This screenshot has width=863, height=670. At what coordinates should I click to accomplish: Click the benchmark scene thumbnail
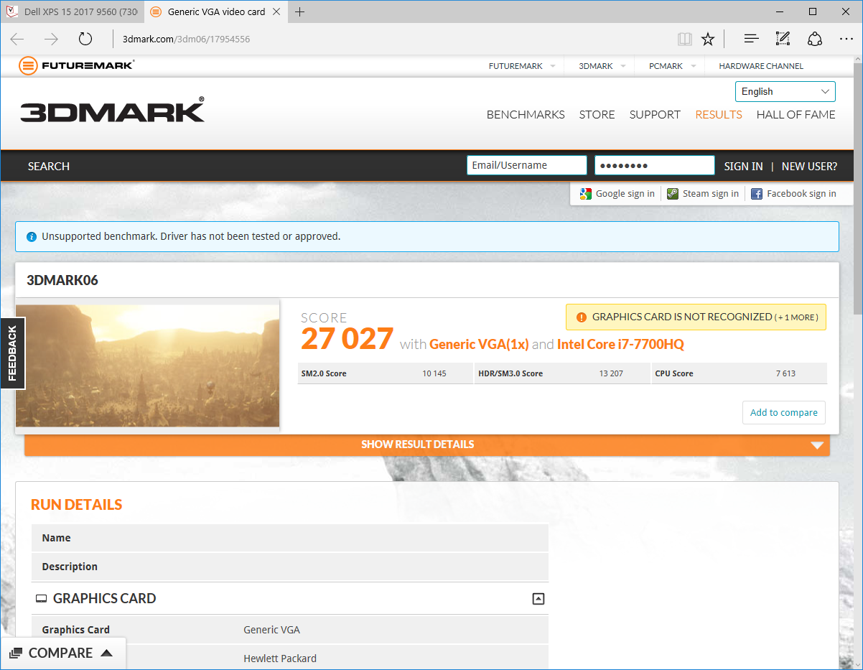pyautogui.click(x=147, y=366)
